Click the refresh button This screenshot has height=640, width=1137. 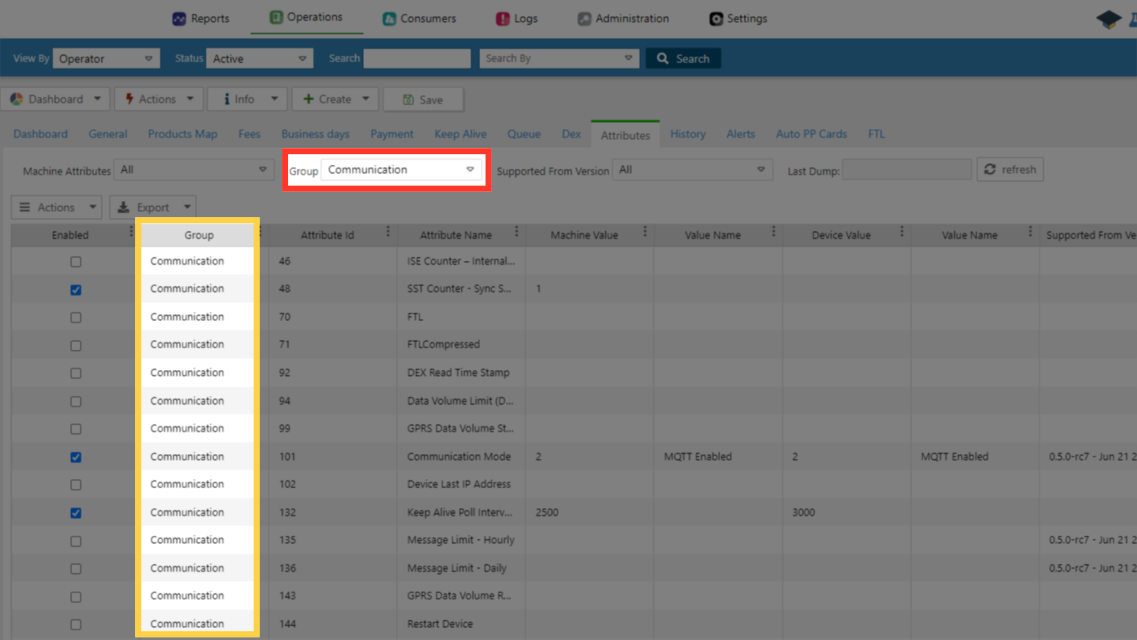tap(1010, 169)
